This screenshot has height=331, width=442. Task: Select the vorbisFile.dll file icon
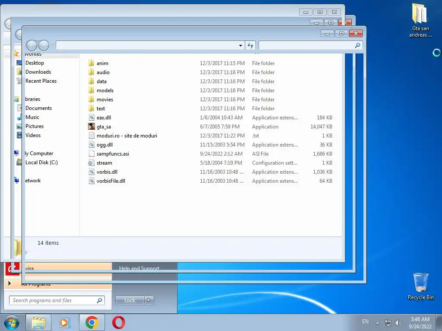point(92,181)
